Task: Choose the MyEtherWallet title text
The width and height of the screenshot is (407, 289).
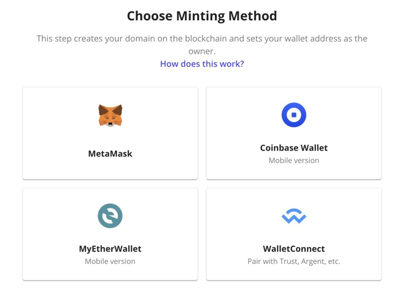Action: click(110, 249)
